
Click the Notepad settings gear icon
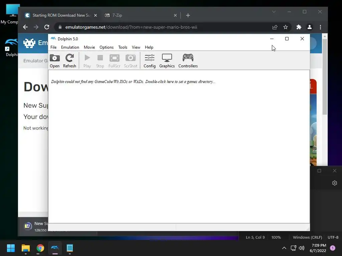pos(335,183)
